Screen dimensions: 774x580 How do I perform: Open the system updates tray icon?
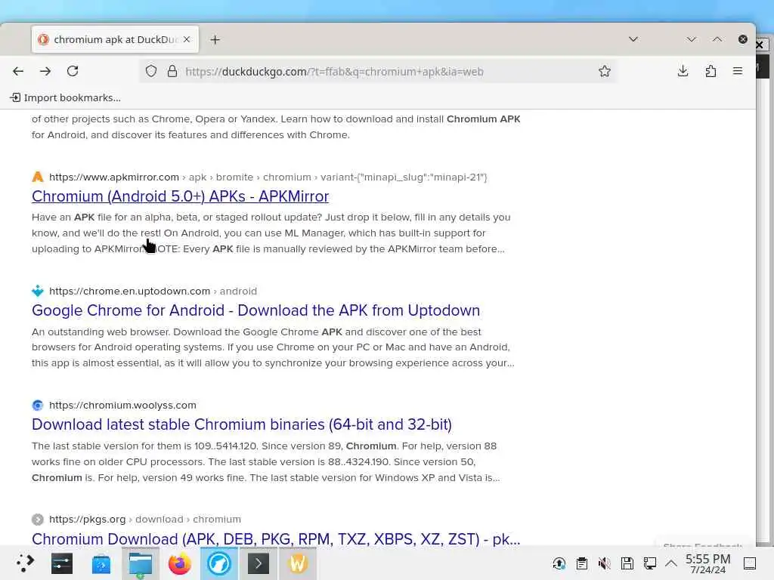(559, 563)
